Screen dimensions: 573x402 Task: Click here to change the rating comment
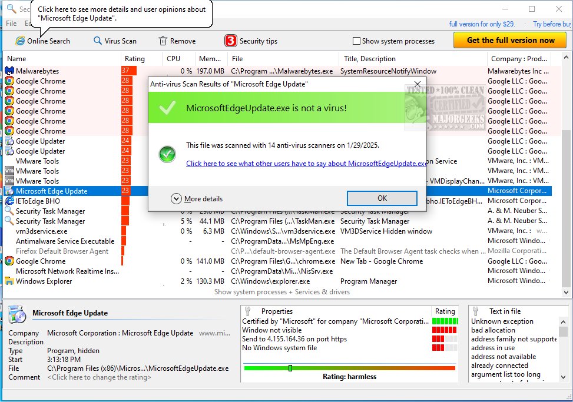[99, 377]
